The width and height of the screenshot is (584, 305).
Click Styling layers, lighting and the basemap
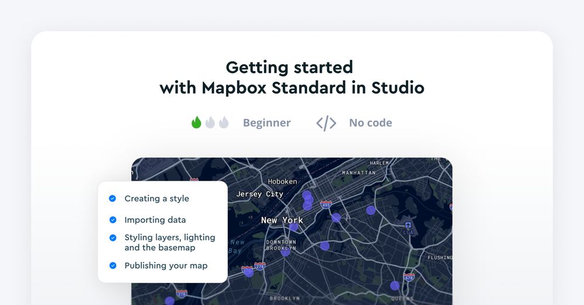point(170,243)
